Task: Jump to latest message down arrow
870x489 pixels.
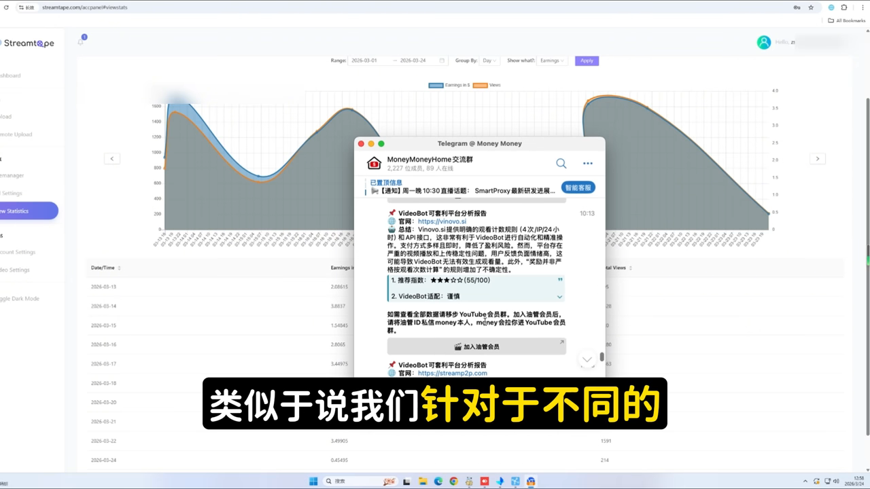Action: tap(587, 361)
